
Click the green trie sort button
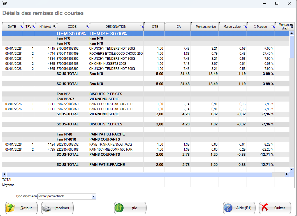(130, 208)
